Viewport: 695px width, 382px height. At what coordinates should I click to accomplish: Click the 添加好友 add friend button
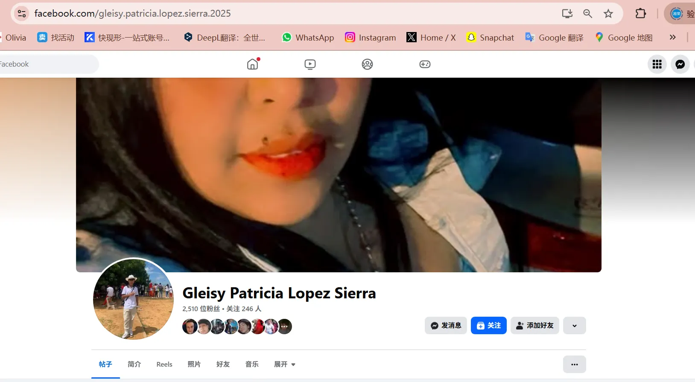tap(535, 325)
